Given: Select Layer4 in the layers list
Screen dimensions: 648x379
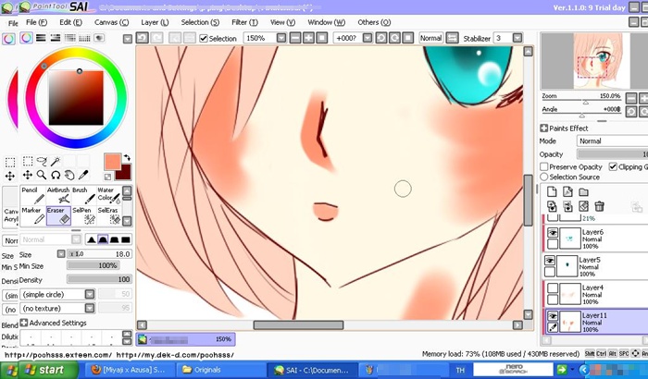Looking at the screenshot, I should pos(594,294).
